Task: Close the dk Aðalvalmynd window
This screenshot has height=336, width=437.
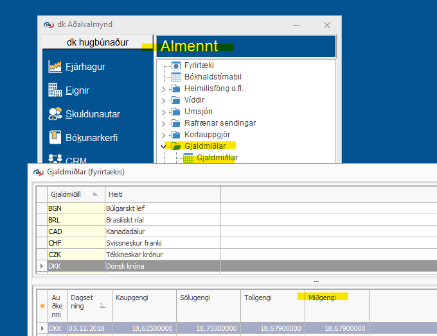Action: point(326,25)
